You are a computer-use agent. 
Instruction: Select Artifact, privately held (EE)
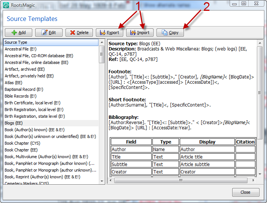pyautogui.click(x=51, y=76)
